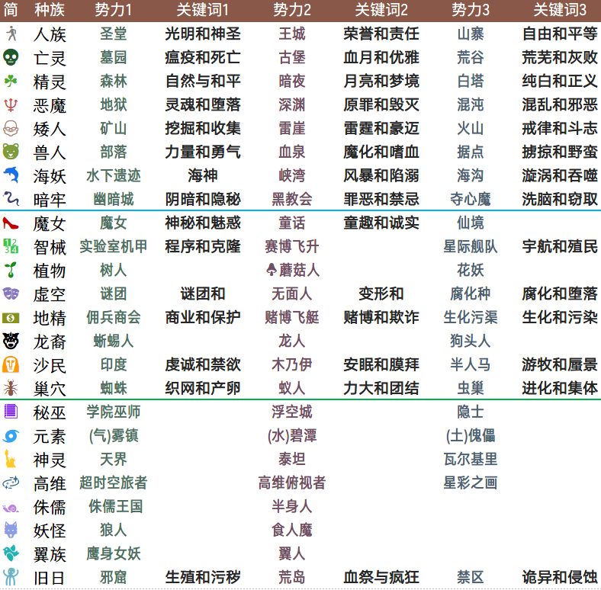This screenshot has height=590, width=601.
Task: Click the dollar banknote icon beside 地精
Action: pos(11,318)
